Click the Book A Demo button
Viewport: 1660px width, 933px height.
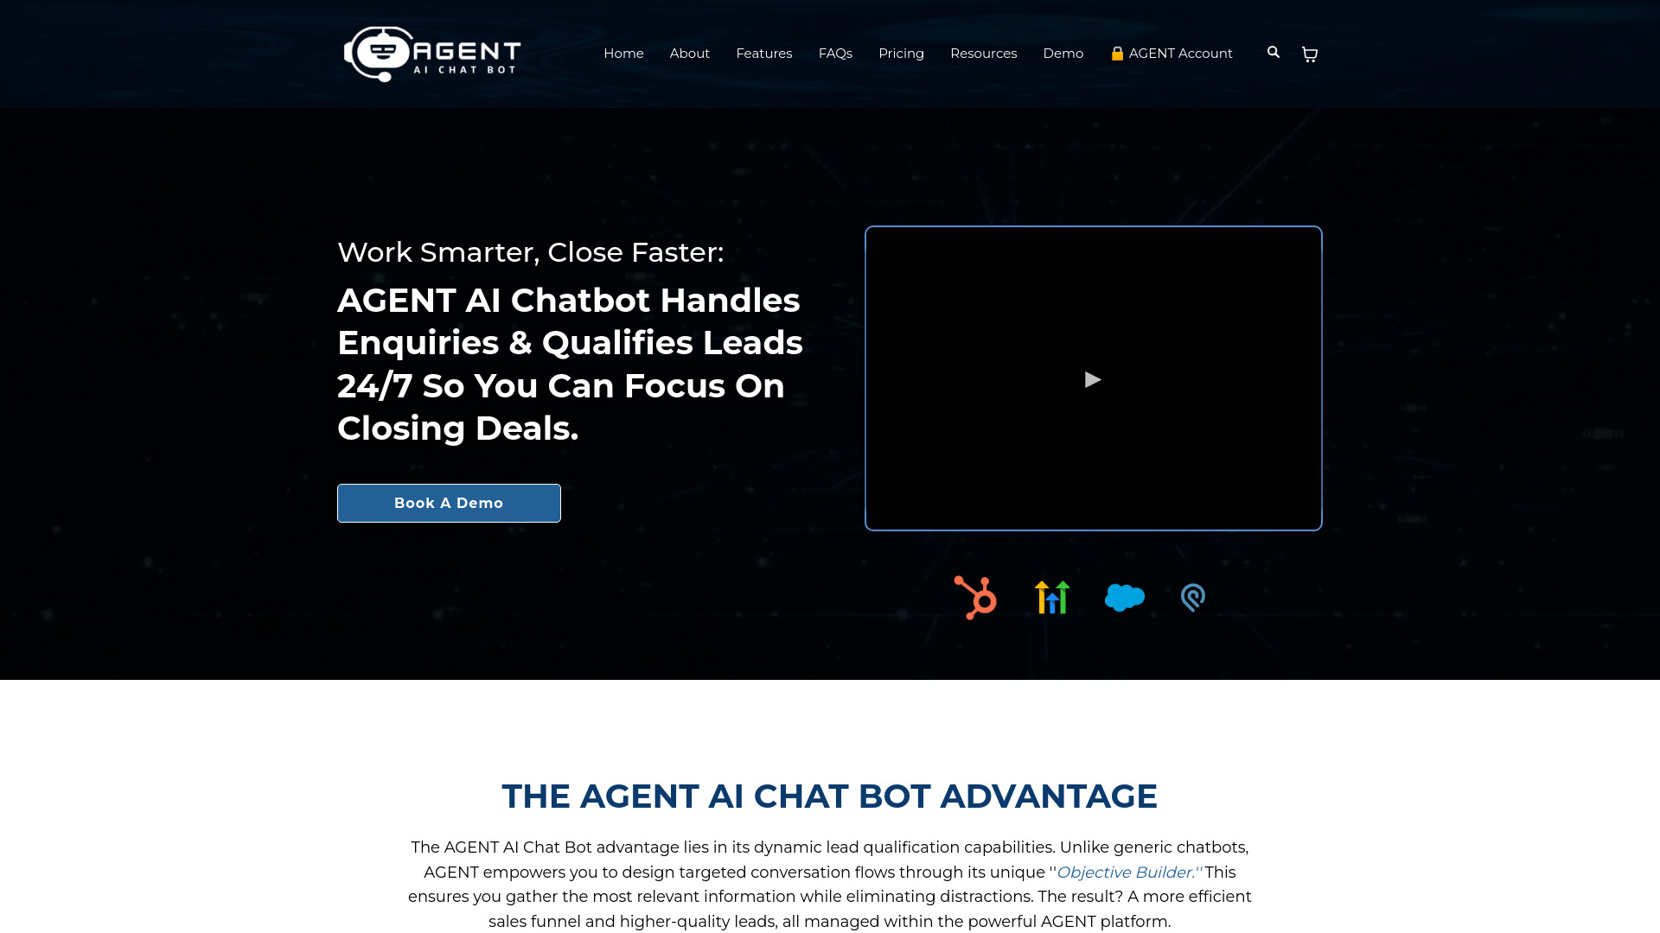(x=450, y=503)
